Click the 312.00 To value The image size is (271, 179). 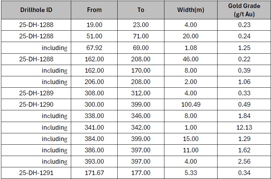tap(141, 93)
